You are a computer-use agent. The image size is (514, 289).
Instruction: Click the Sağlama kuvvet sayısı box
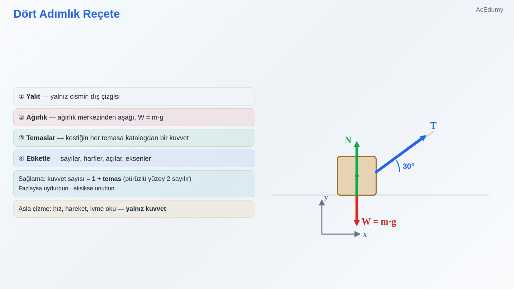(x=134, y=184)
